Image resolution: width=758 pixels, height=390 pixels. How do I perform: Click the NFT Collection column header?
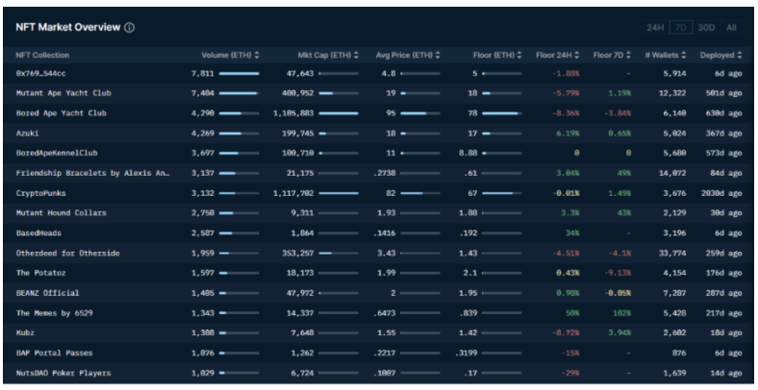pyautogui.click(x=42, y=55)
